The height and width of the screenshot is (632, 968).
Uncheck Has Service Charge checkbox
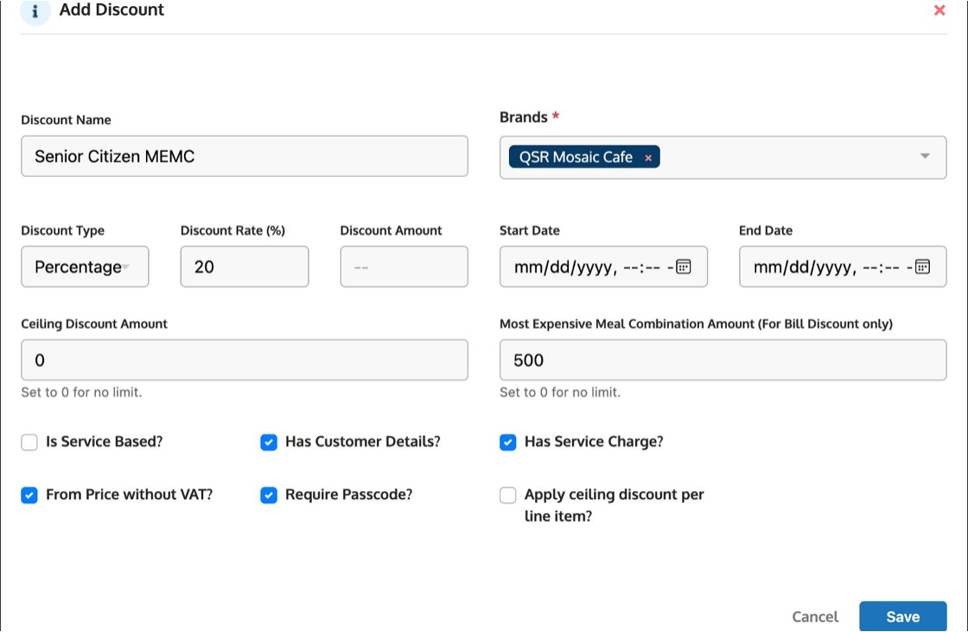507,442
